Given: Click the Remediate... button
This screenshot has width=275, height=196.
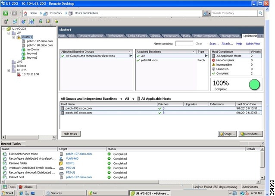Looking at the screenshot, I should [x=250, y=134].
